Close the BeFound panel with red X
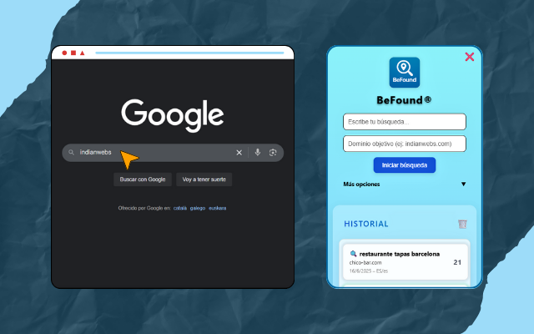Screen dimensions: 534x334 (x=469, y=57)
